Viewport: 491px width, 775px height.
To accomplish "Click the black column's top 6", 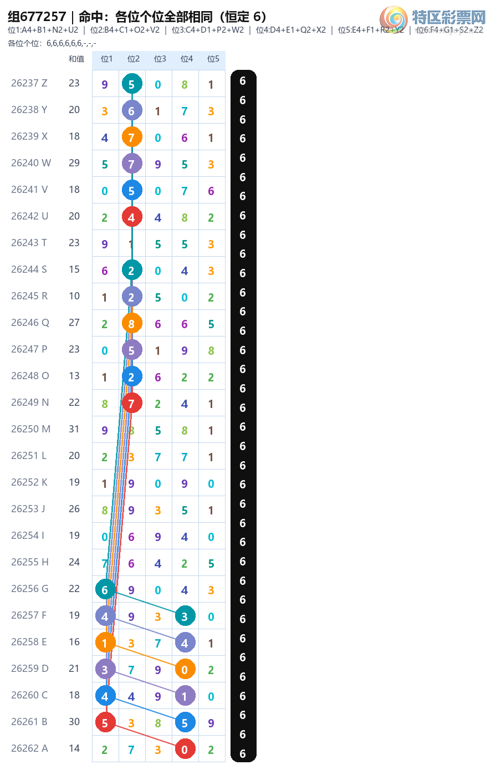I will (x=243, y=81).
